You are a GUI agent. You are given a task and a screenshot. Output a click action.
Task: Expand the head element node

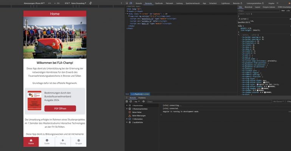pos(127,11)
